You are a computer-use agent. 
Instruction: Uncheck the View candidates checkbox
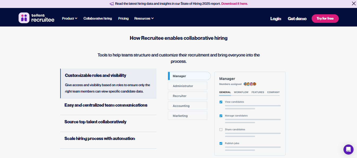[x=221, y=102]
